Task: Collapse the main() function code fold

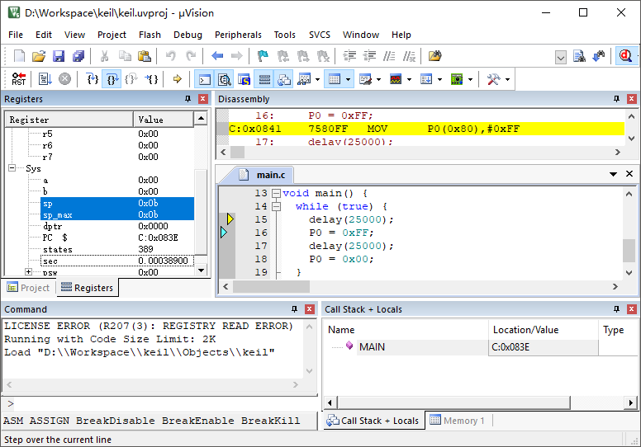Action: point(275,193)
